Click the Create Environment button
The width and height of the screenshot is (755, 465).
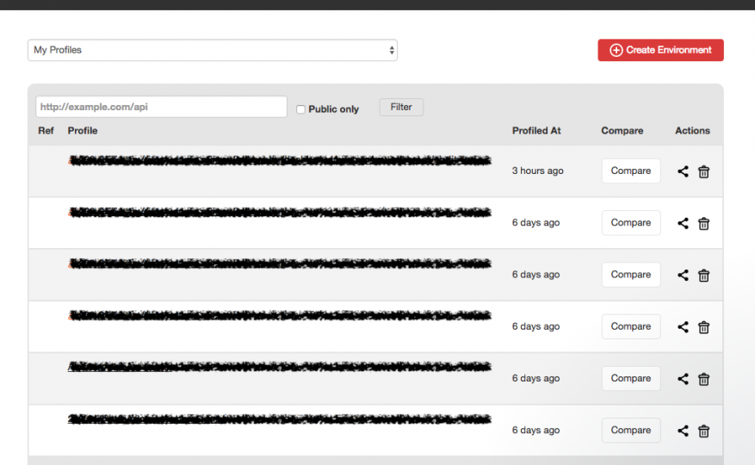[x=660, y=50]
